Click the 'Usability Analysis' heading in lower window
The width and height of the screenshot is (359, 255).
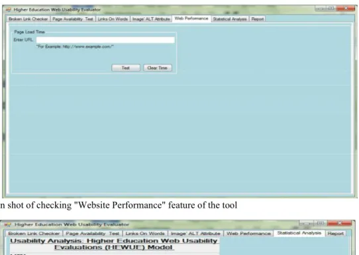114,244
